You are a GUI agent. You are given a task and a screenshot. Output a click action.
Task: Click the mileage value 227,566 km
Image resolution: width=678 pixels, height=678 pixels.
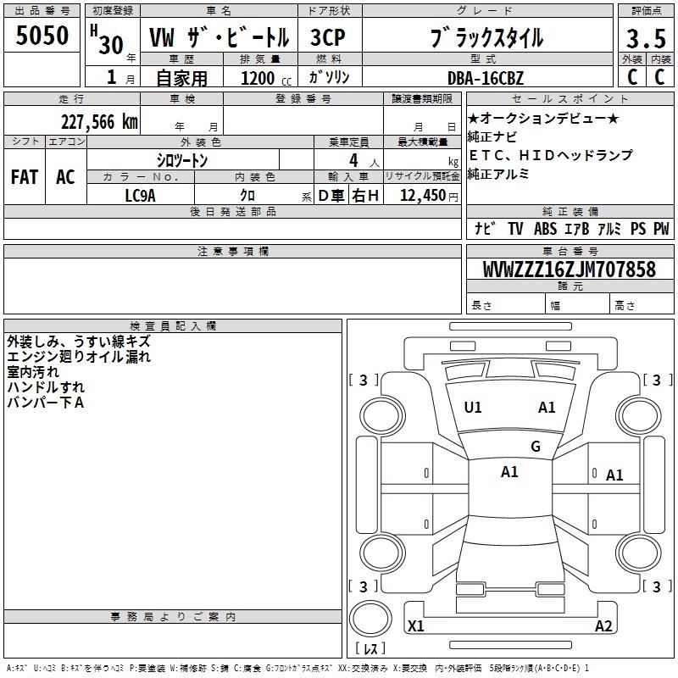tap(99, 121)
